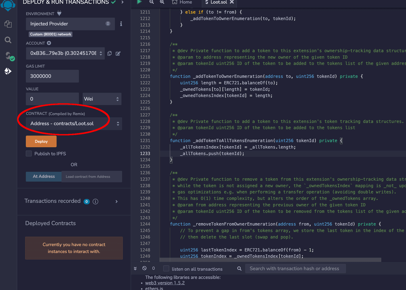Toggle the Publish to IPFS checkbox

click(29, 153)
